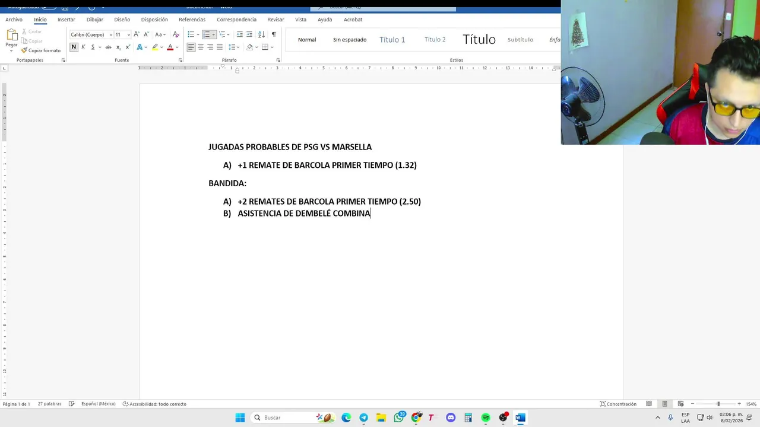
Task: Apply borders grid icon
Action: coord(265,47)
